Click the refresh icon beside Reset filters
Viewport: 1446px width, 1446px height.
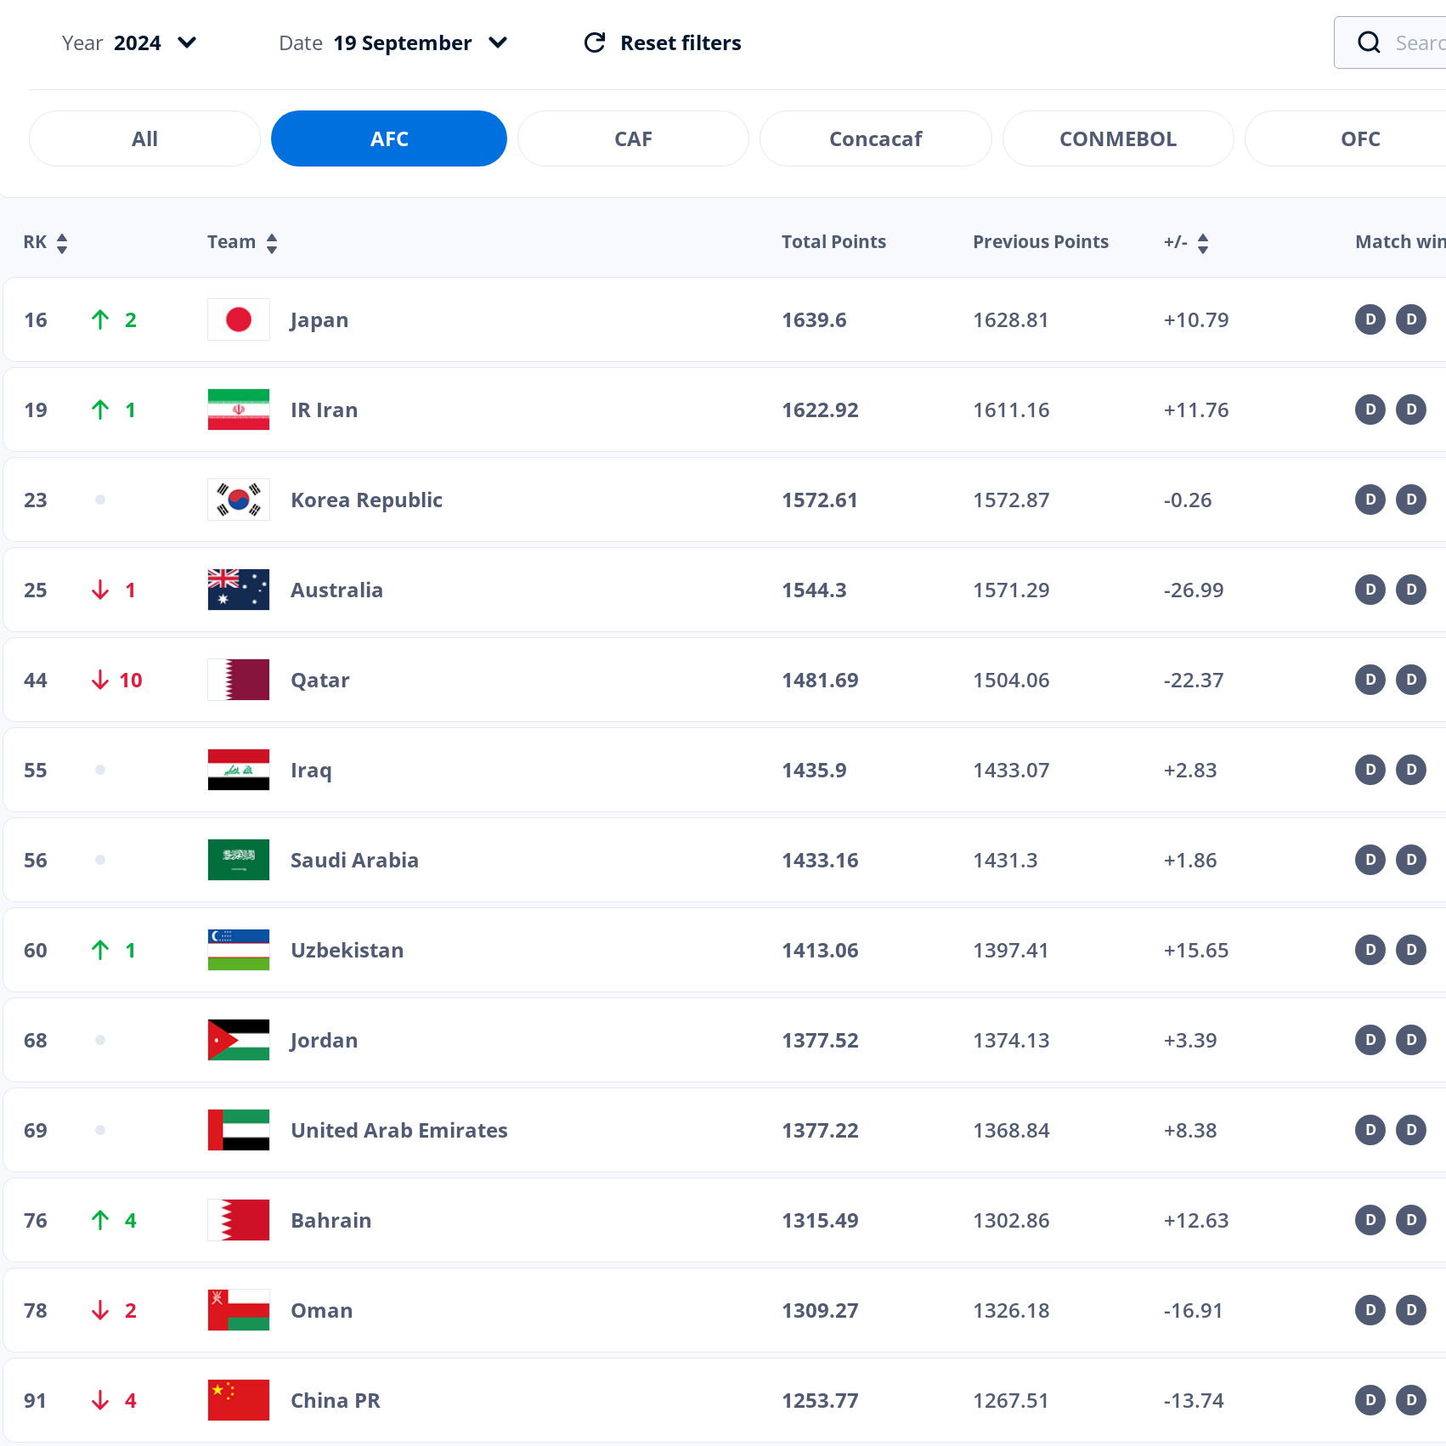click(594, 42)
